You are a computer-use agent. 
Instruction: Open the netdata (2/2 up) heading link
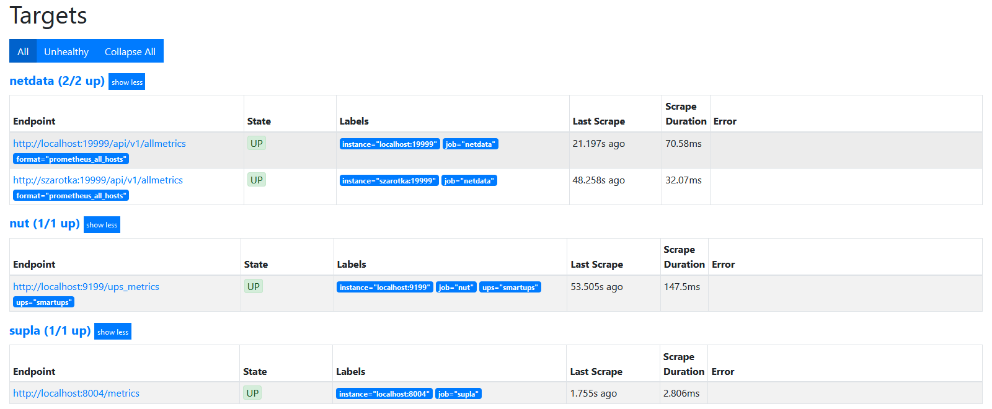click(x=57, y=81)
